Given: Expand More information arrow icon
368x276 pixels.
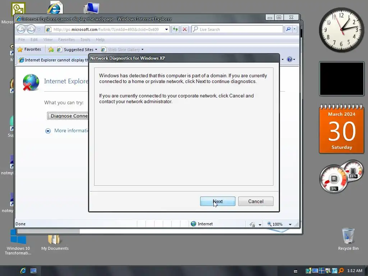Looking at the screenshot, I should [x=48, y=131].
